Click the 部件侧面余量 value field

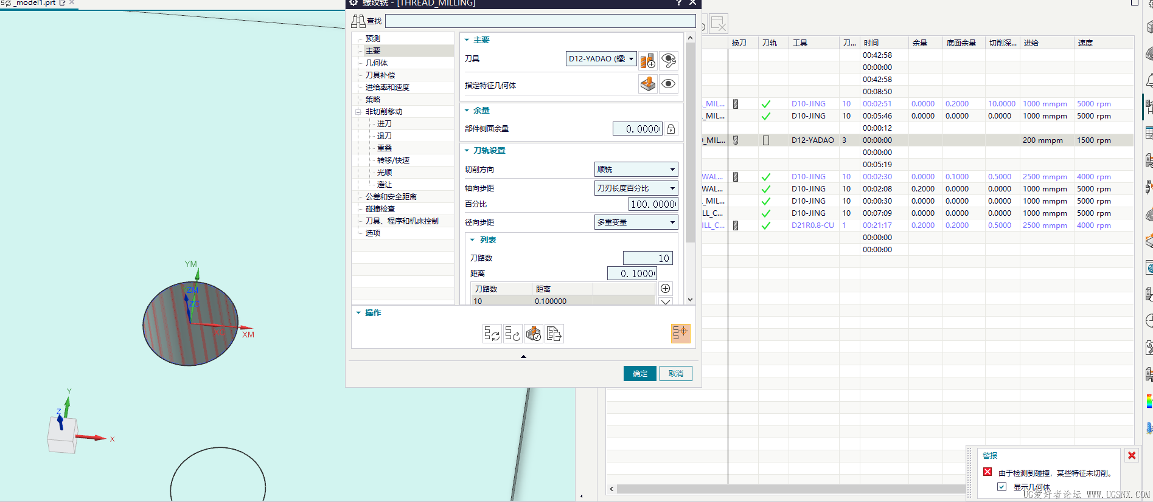pos(637,129)
